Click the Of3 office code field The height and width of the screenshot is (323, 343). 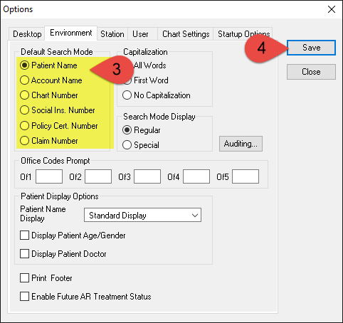click(x=147, y=176)
